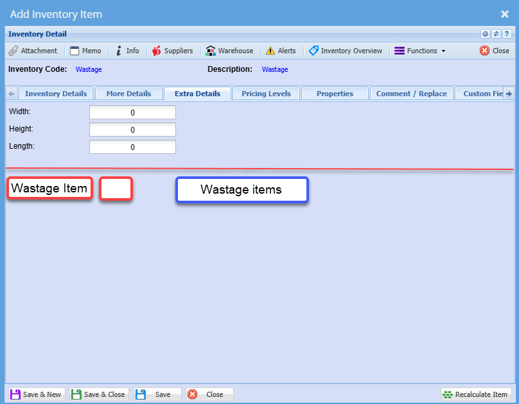The image size is (519, 404).
Task: Open the Attachment paperclip tool
Action: pyautogui.click(x=33, y=51)
